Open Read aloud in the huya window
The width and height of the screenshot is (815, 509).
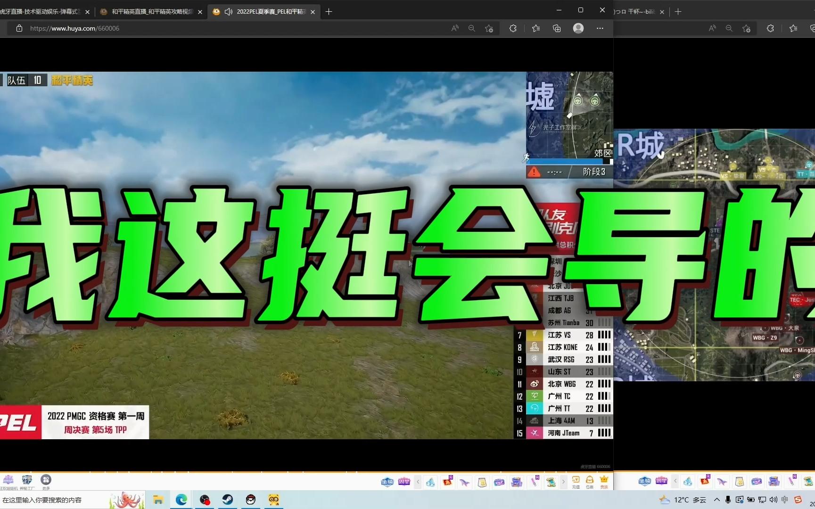455,28
